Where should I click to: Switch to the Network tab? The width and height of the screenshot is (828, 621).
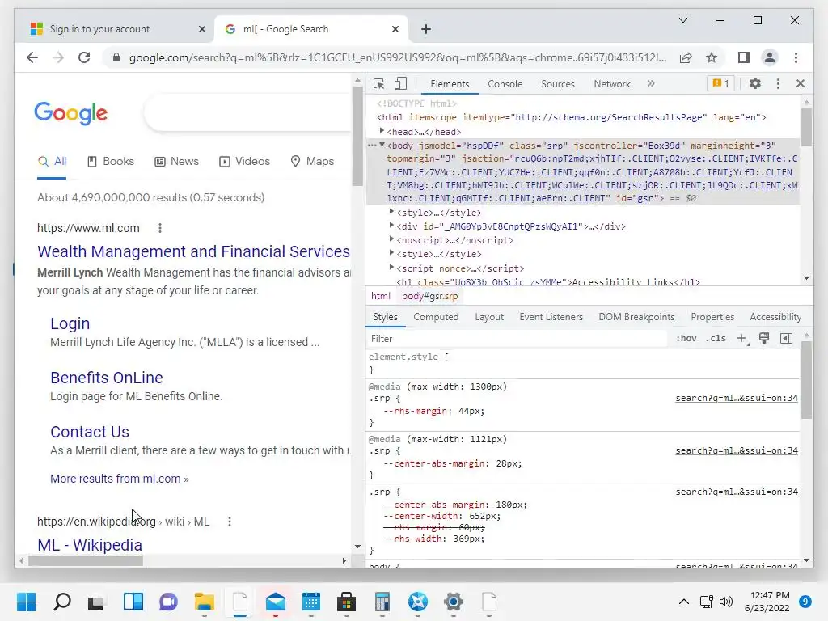(x=612, y=84)
